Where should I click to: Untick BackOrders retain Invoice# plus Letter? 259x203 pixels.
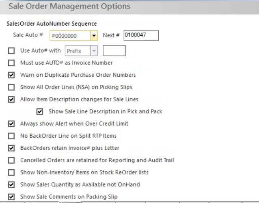click(11, 148)
